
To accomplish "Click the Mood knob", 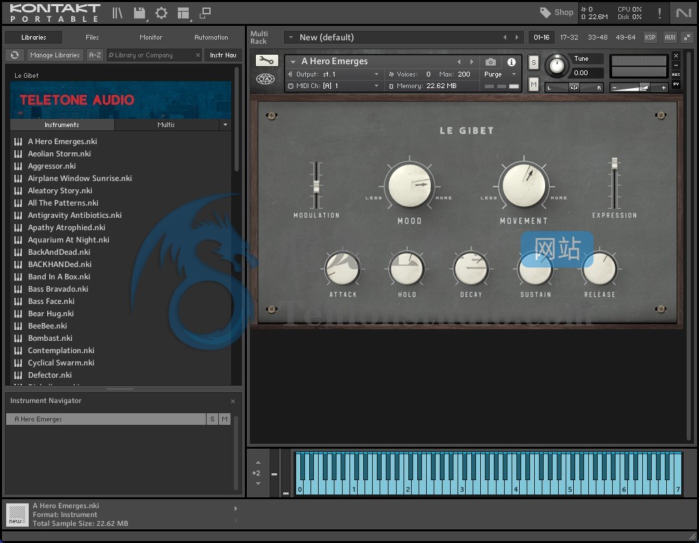I will pyautogui.click(x=410, y=186).
